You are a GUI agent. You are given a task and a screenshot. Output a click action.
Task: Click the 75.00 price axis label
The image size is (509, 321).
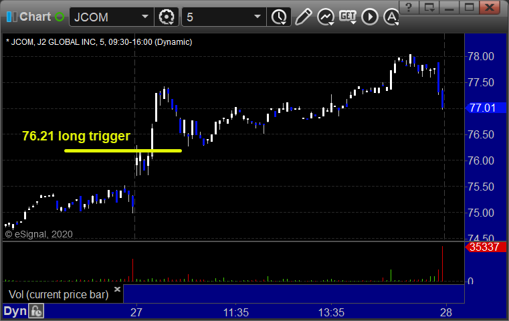(481, 213)
